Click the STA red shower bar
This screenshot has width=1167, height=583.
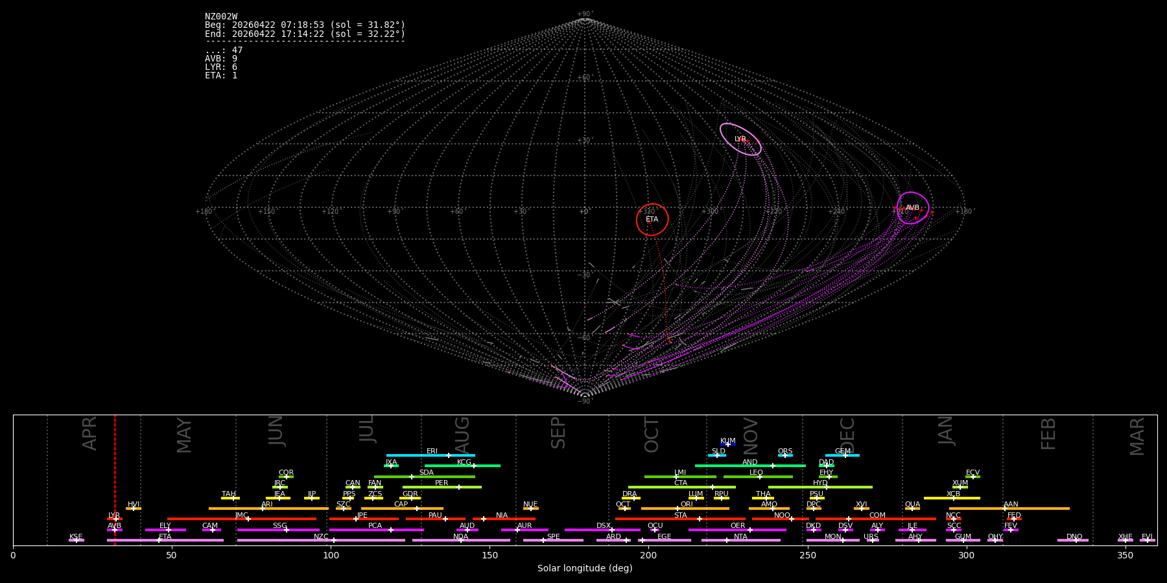(680, 519)
